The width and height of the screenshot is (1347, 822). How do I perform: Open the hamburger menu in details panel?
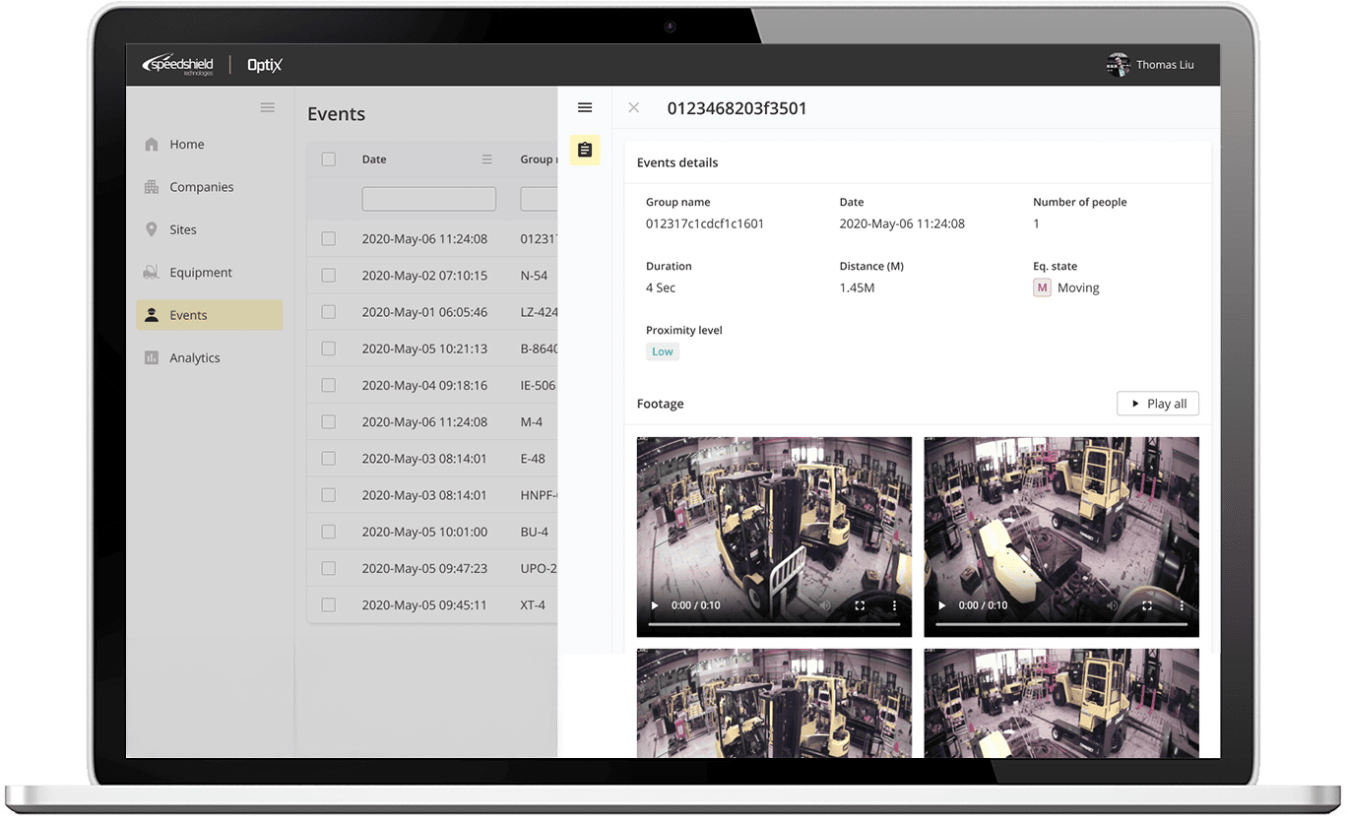click(585, 108)
